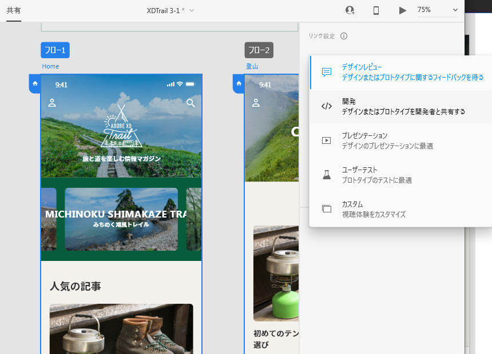Select the kettle and boots article image
Viewport: 492px width, 354px height.
(121, 329)
